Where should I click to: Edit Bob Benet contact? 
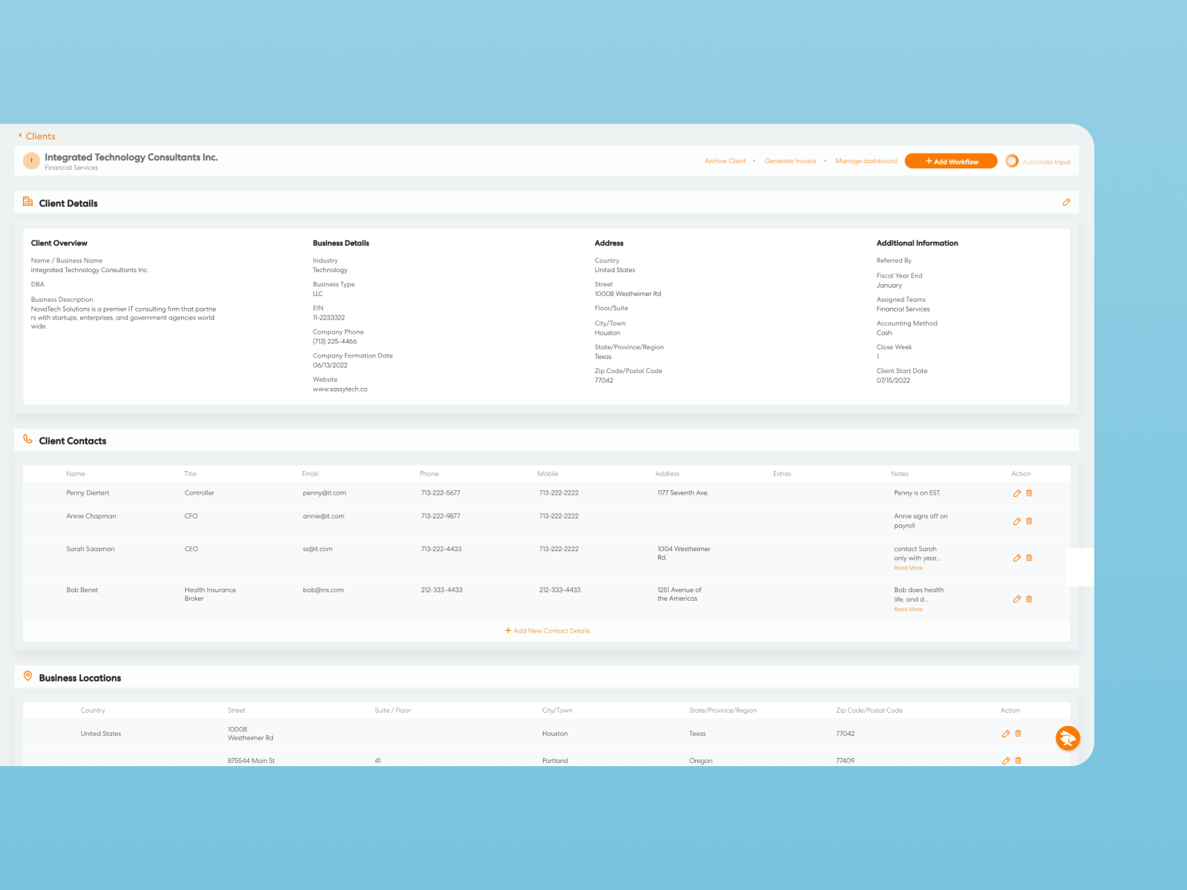tap(1017, 599)
